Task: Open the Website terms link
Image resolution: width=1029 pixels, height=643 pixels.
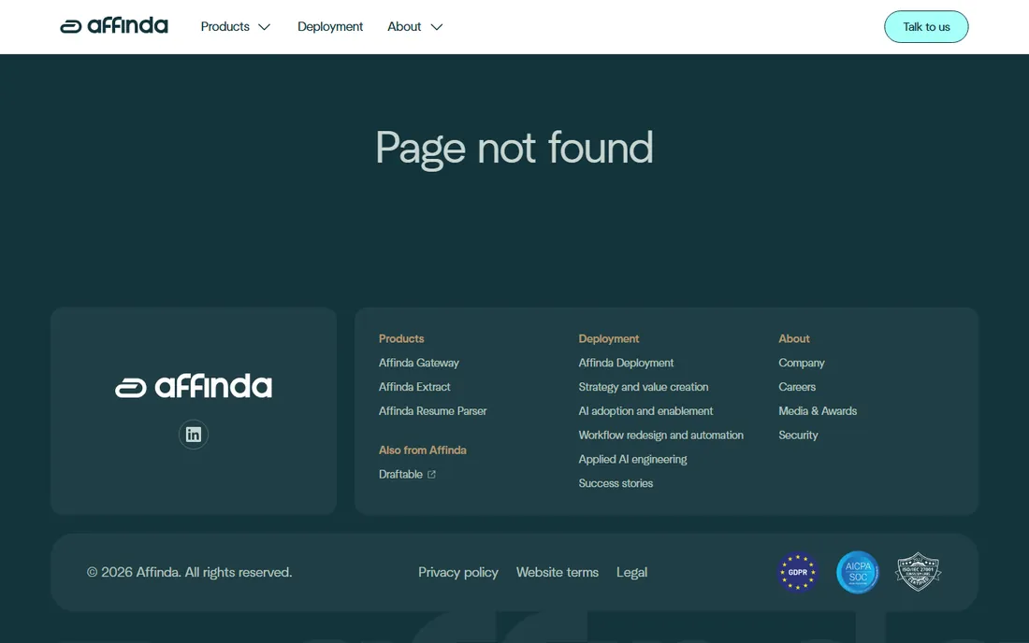Action: (x=558, y=572)
